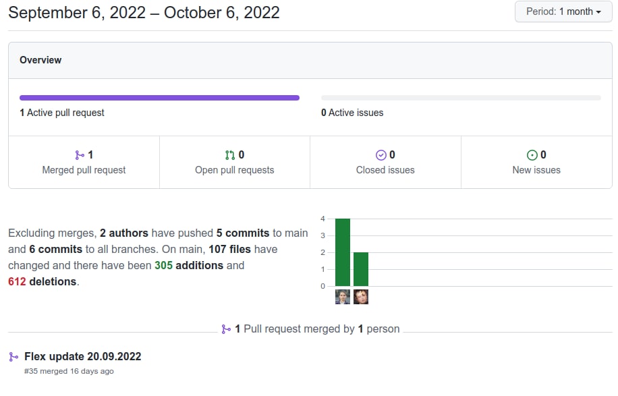The image size is (618, 396).
Task: Open the Flex update 20.09.2022 pull request
Action: point(82,356)
